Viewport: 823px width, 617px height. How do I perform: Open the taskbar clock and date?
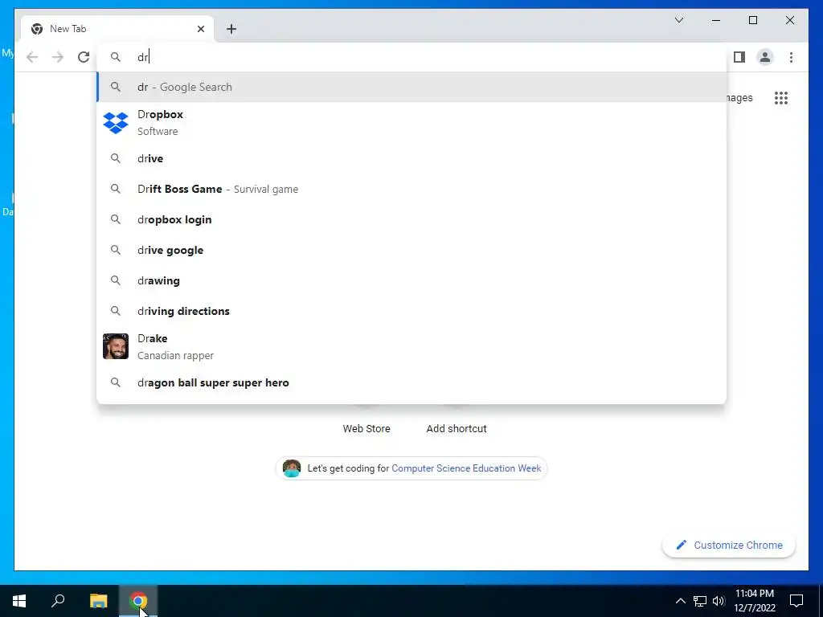755,601
